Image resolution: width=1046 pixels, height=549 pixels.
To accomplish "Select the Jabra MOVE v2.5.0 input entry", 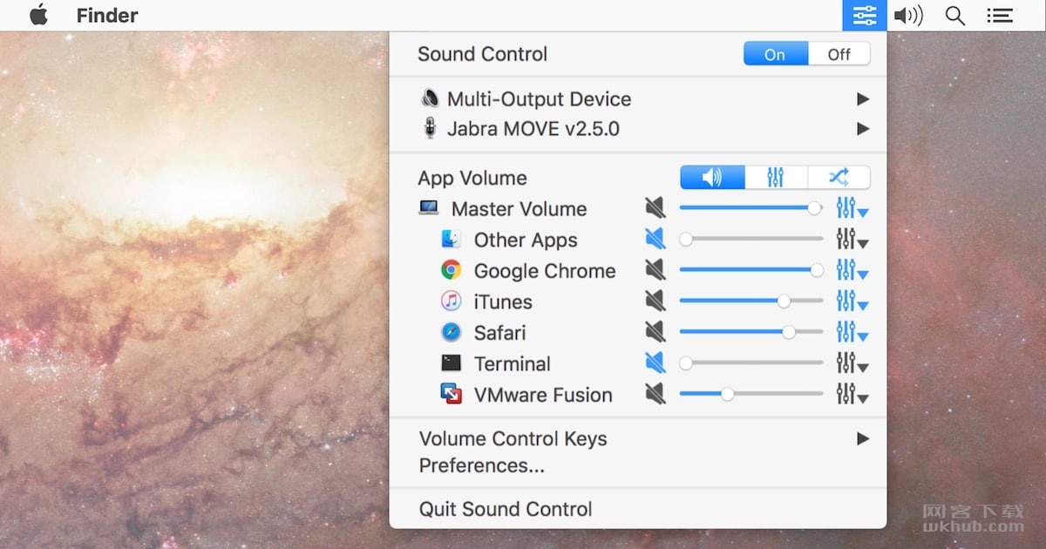I will 638,129.
